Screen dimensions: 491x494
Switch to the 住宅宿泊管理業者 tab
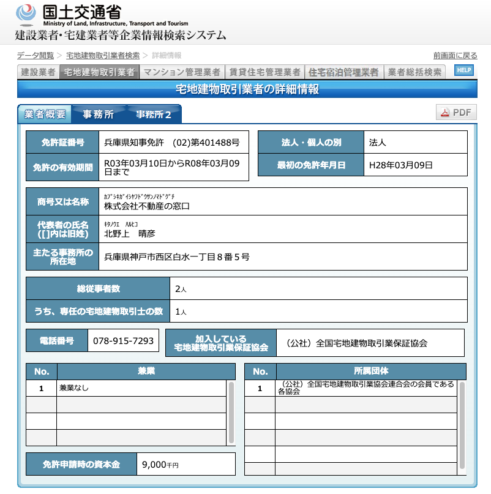(343, 72)
